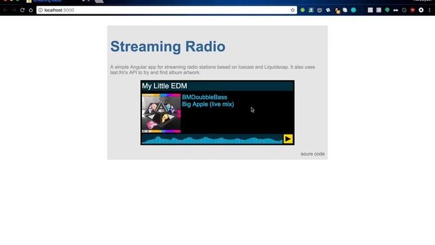Click the clock extension icon
This screenshot has height=245, width=435.
click(x=404, y=10)
